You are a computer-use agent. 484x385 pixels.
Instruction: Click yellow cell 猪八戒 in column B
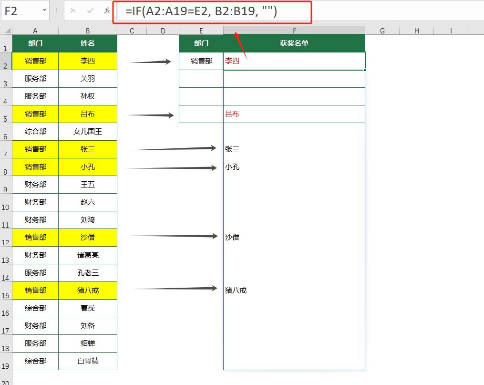point(88,291)
